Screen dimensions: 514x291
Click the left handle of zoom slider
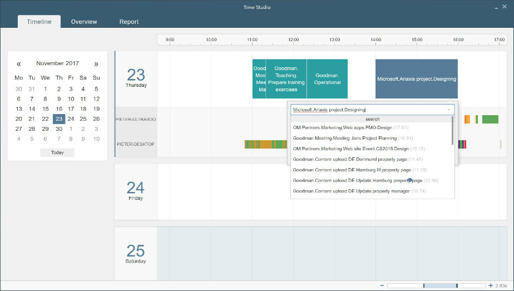[424, 286]
